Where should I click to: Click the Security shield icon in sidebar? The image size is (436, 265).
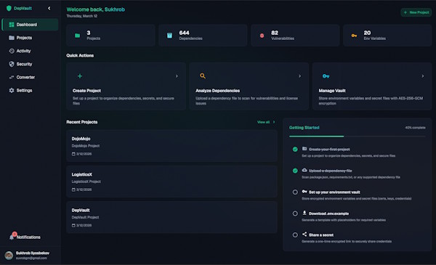click(12, 64)
